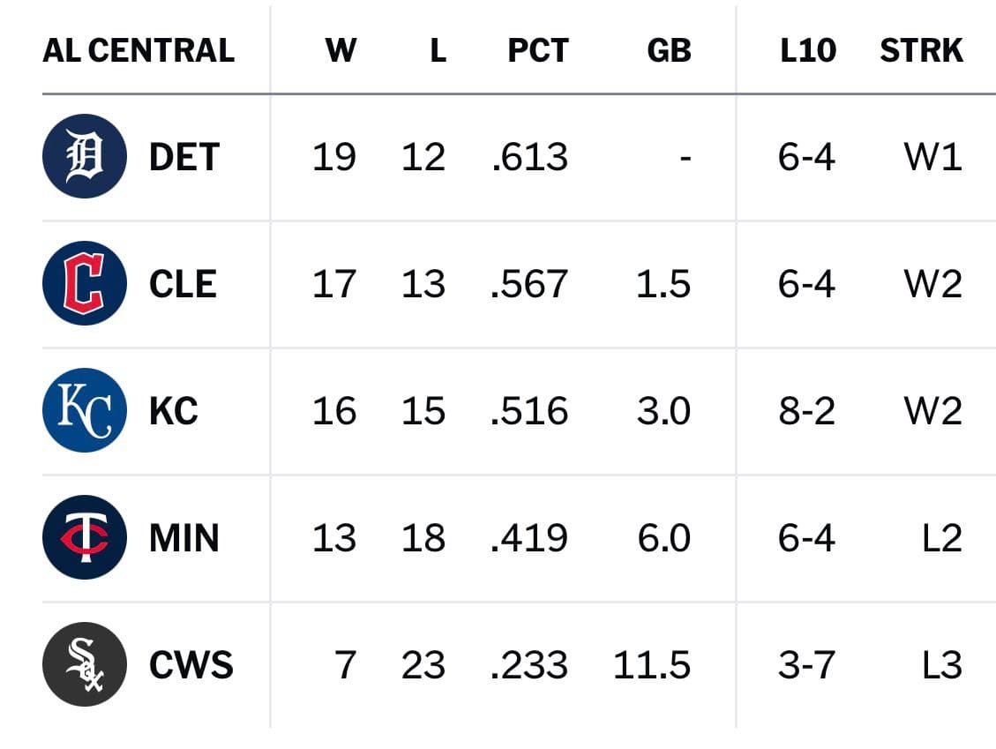Click the STRK column header
Viewport: 996px width, 749px height.
click(921, 51)
